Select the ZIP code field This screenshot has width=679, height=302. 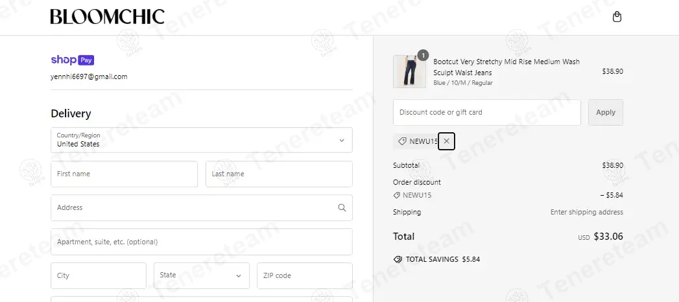coord(304,275)
